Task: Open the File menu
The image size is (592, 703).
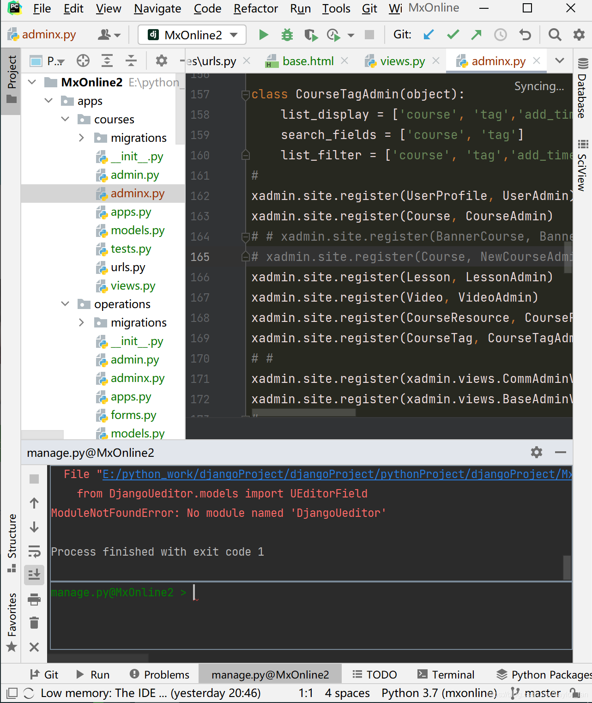Action: pos(42,8)
